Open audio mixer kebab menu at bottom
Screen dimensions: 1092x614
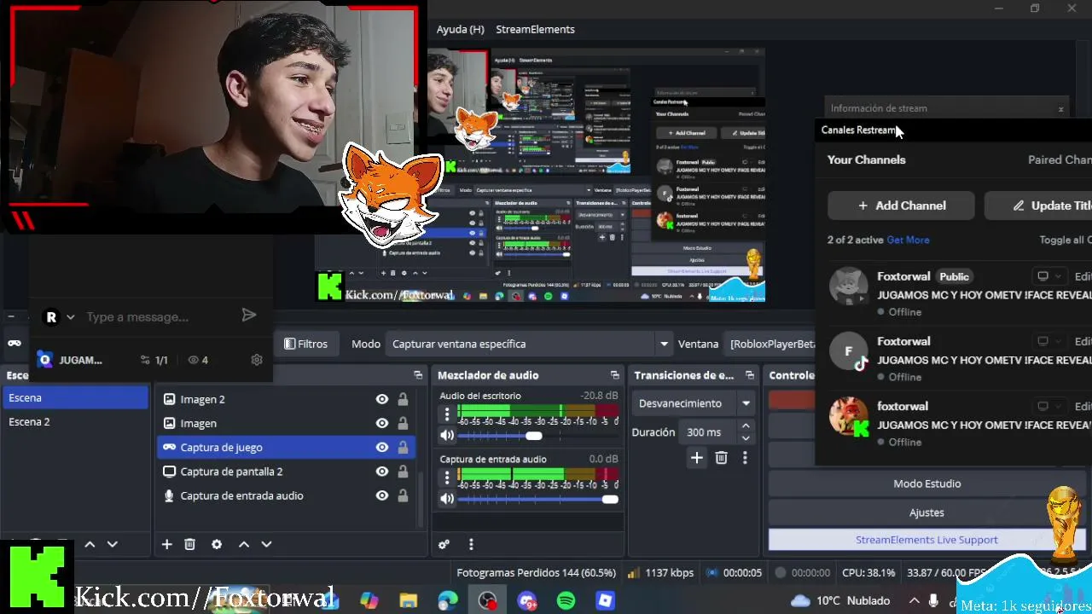tap(471, 544)
